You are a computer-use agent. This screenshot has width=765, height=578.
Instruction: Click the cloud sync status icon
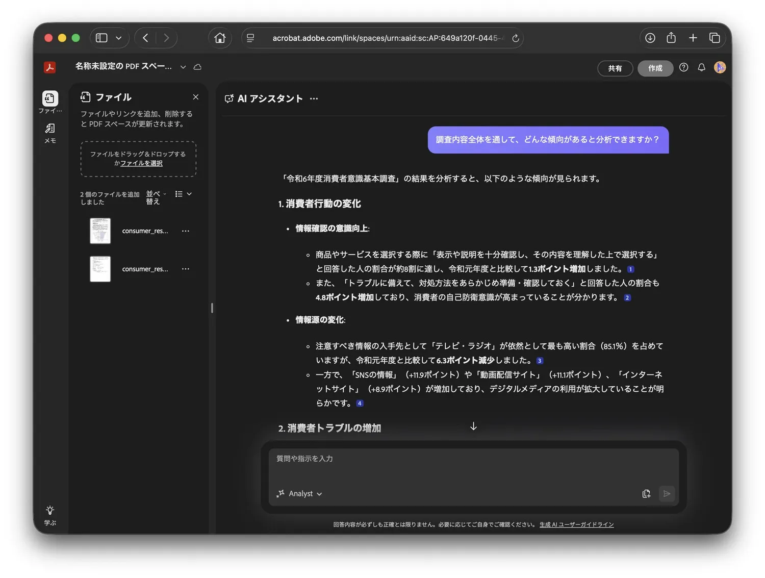coord(197,67)
